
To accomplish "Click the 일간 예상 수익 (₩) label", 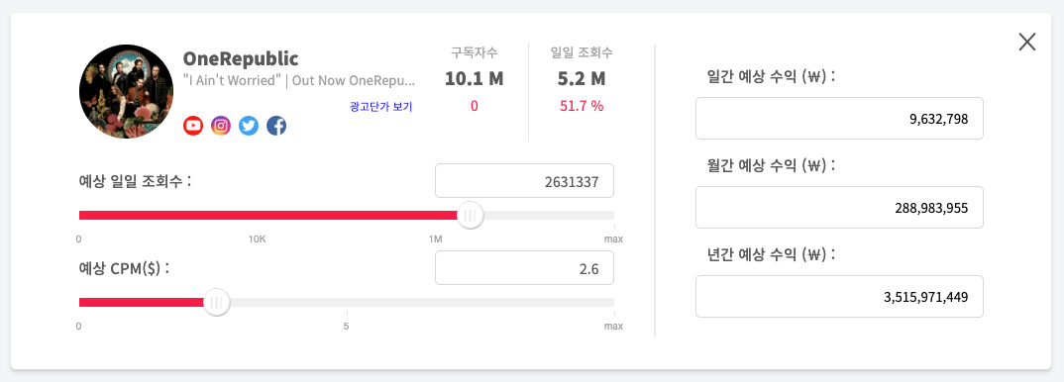I will coord(772,76).
